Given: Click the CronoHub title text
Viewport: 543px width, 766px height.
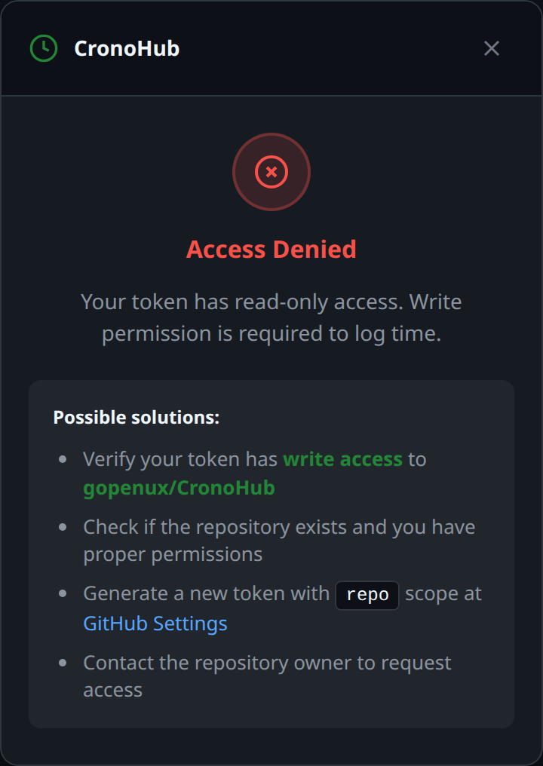Looking at the screenshot, I should (127, 48).
